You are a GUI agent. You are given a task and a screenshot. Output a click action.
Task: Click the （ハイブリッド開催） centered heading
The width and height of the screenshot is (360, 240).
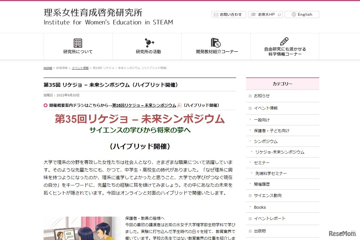(140, 147)
